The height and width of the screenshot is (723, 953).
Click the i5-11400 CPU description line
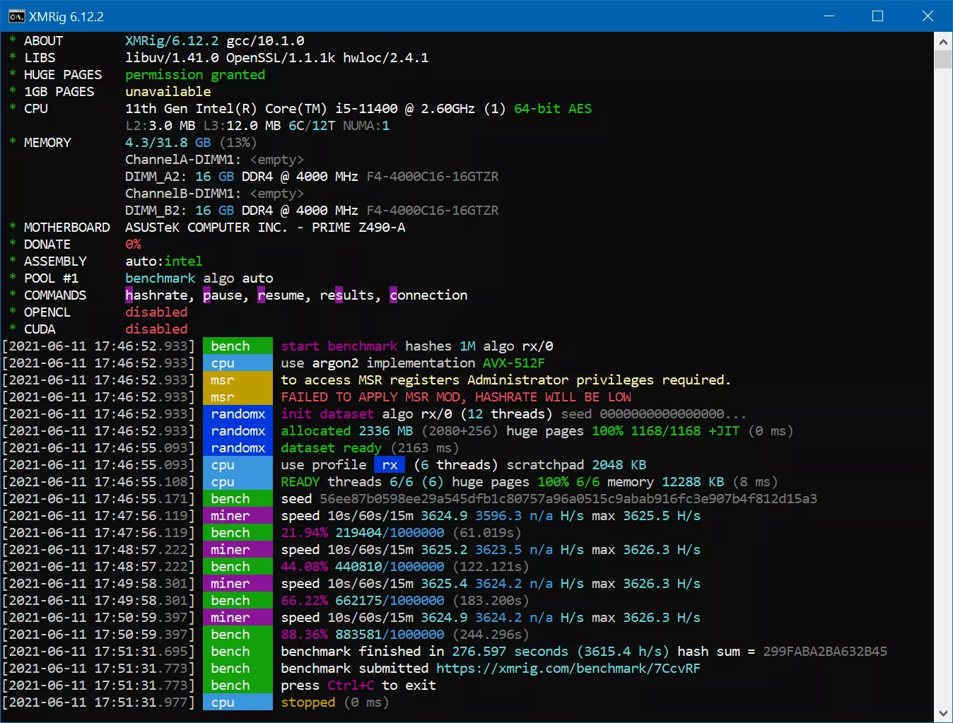click(358, 109)
